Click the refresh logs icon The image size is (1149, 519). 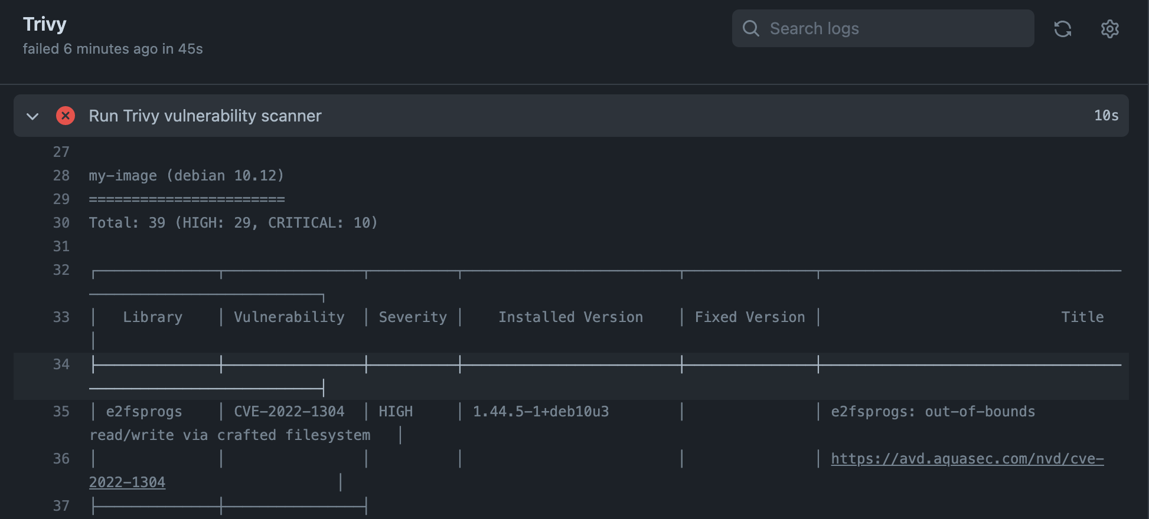click(1063, 29)
